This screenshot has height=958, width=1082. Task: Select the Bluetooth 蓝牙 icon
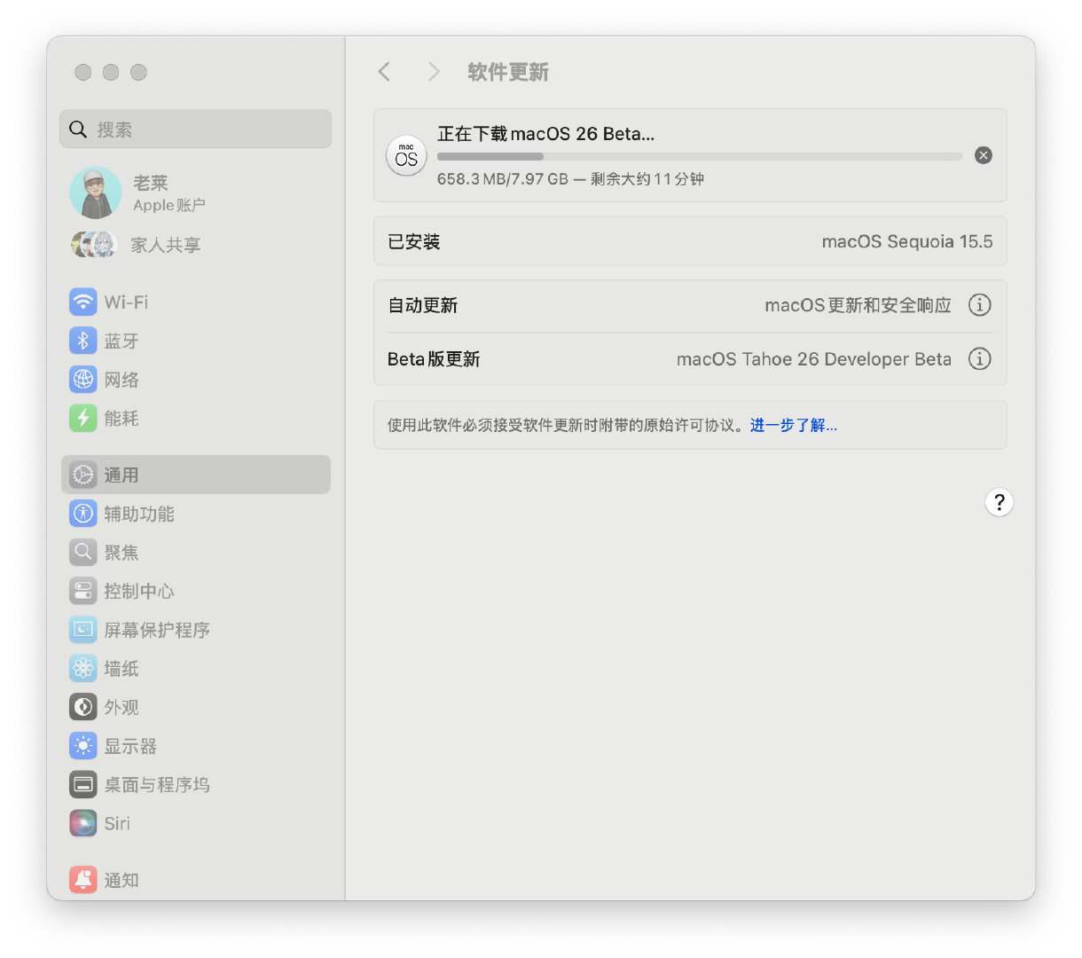(x=83, y=341)
